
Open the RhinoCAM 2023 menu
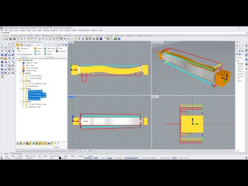84,30
